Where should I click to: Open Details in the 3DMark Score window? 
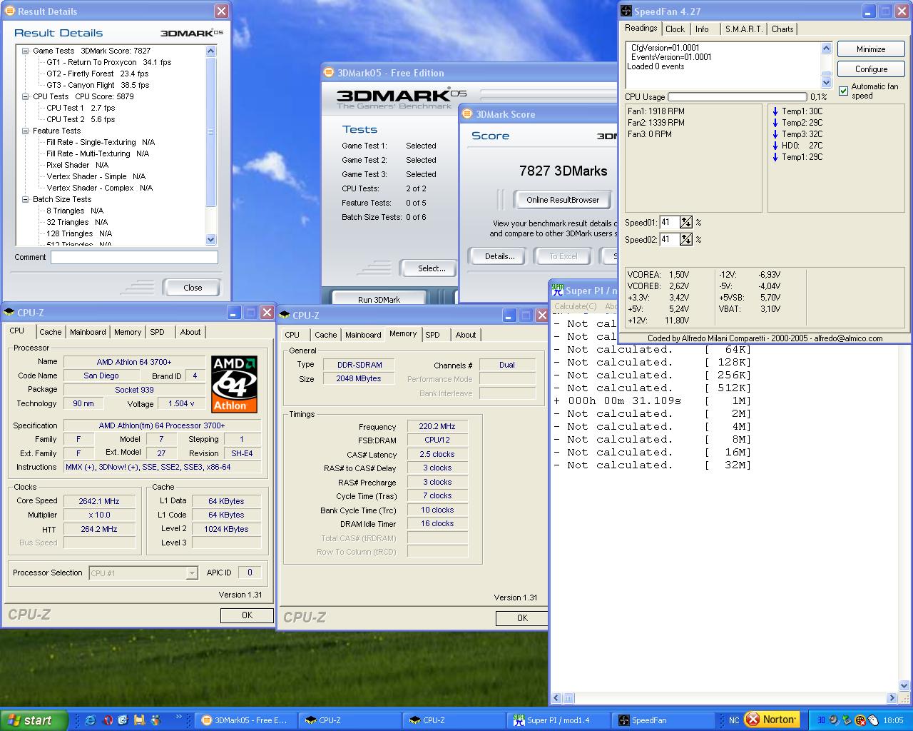click(x=499, y=256)
